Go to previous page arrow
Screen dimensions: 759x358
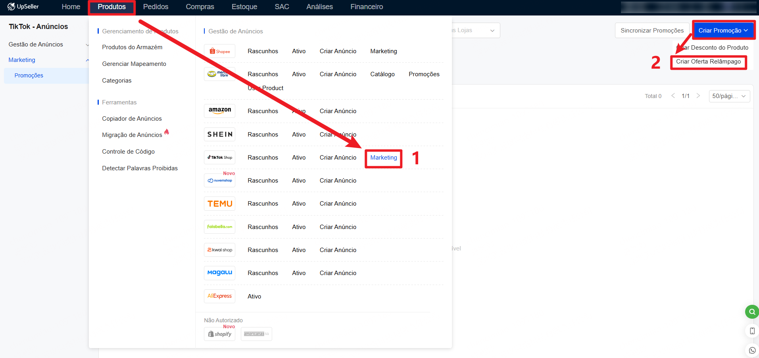[673, 96]
